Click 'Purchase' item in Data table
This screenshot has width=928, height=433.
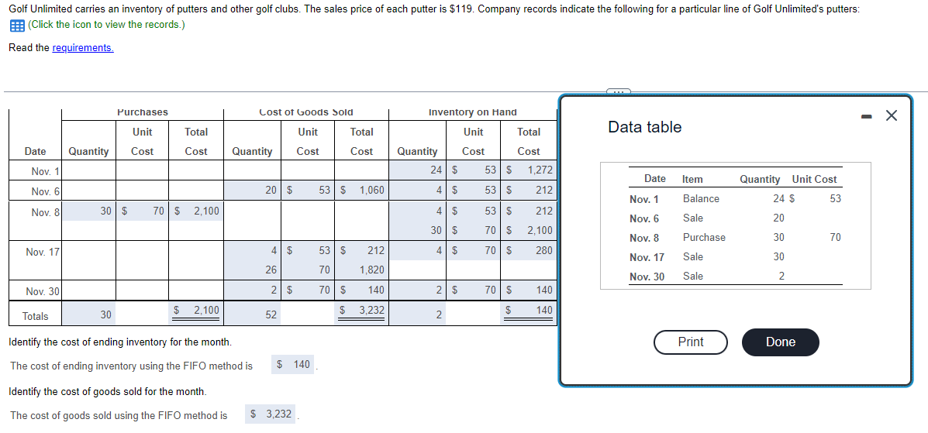coord(704,237)
